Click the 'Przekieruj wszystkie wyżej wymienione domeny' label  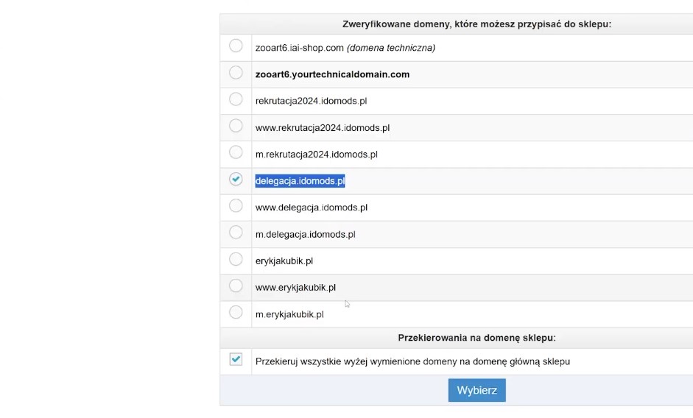point(412,361)
